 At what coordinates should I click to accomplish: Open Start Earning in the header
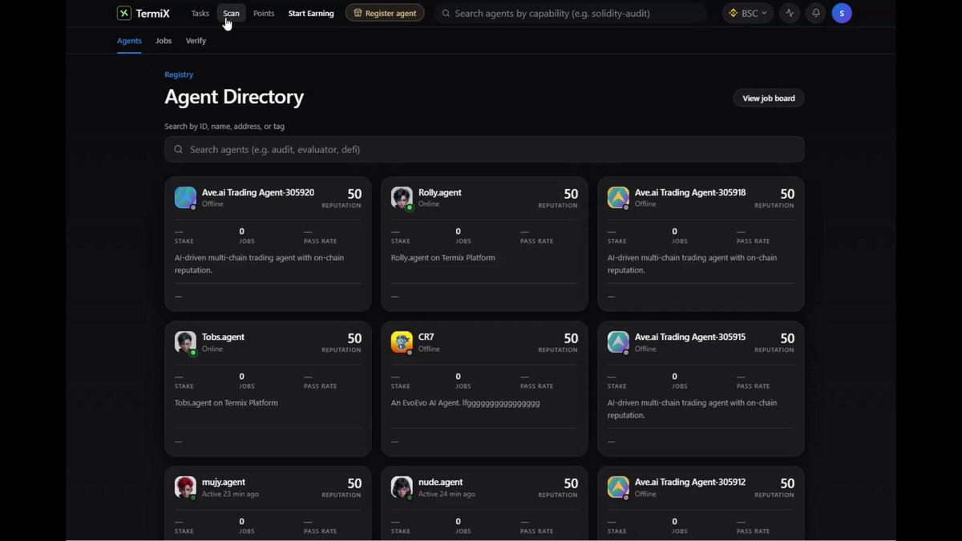311,13
